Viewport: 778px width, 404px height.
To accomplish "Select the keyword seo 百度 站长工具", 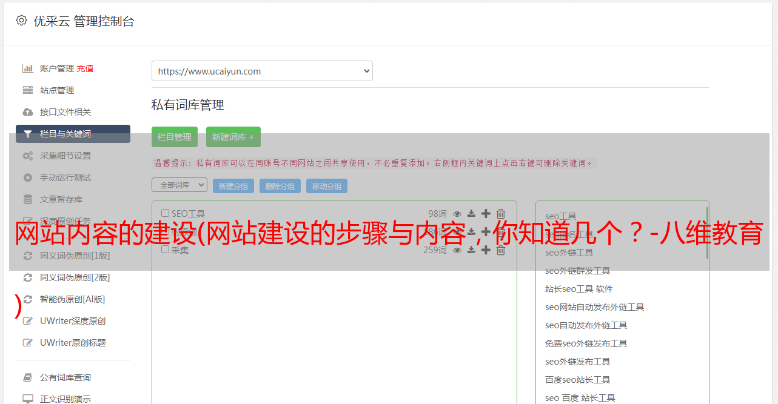I will point(580,398).
